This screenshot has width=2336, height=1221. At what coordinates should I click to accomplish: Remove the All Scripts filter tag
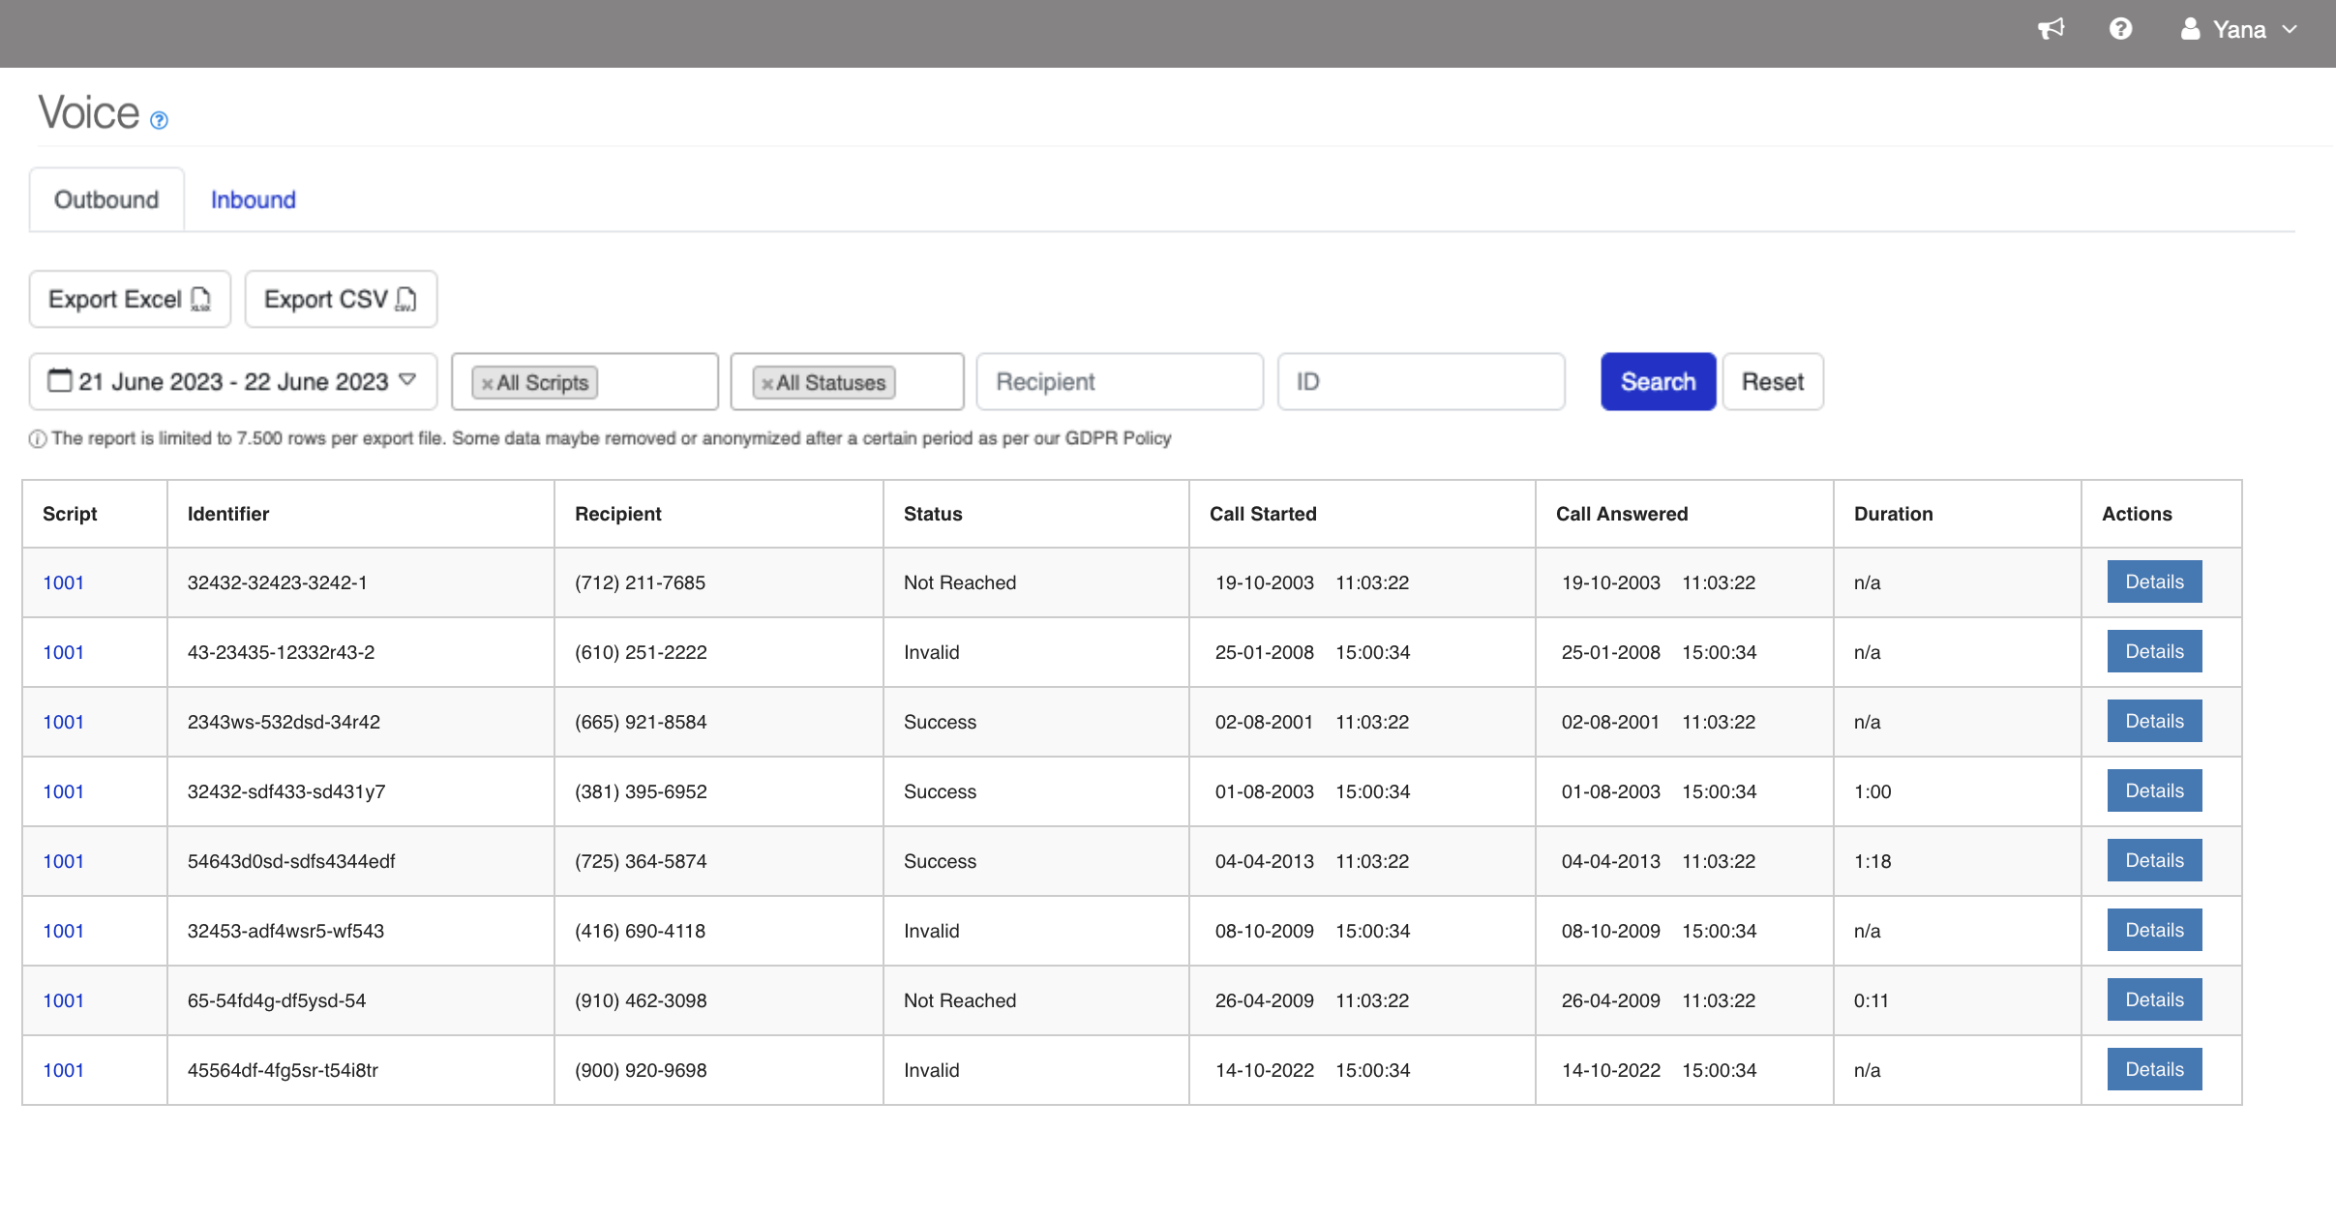click(x=488, y=384)
